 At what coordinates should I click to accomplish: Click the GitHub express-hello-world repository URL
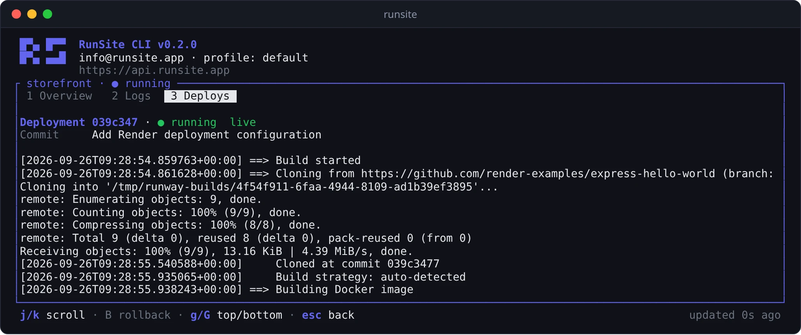[538, 173]
